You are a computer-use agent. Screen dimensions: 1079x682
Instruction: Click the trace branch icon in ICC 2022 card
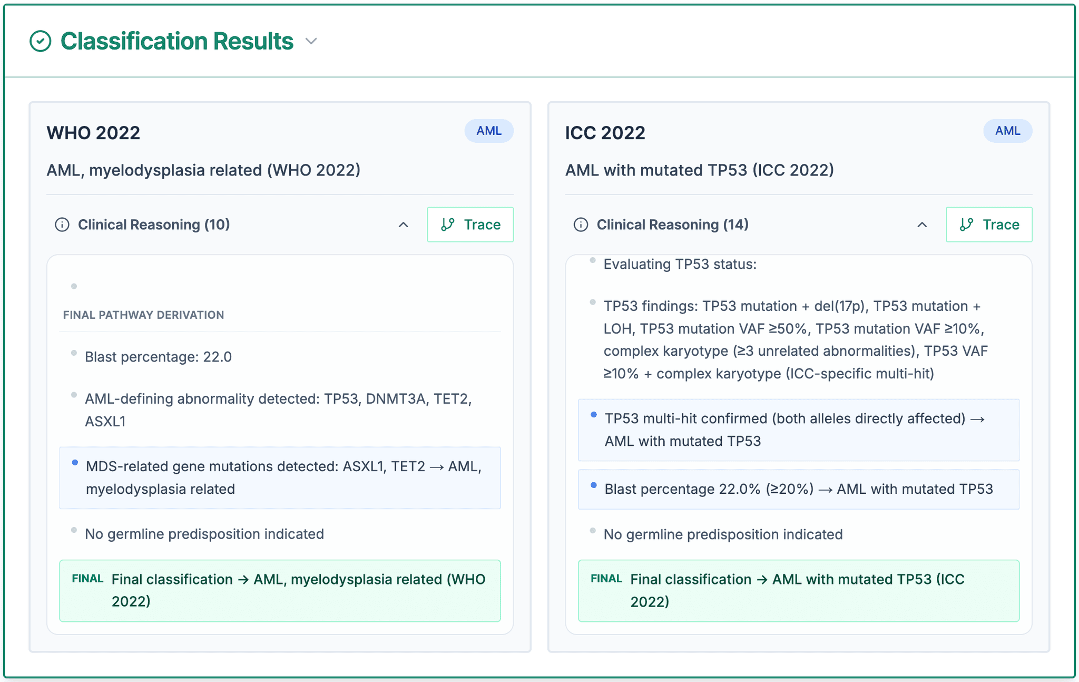pyautogui.click(x=967, y=225)
